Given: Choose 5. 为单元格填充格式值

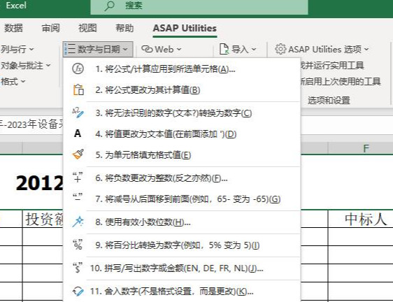Looking at the screenshot, I should pyautogui.click(x=182, y=155).
